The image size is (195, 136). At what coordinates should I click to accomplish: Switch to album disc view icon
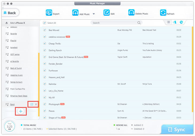[x=181, y=22]
